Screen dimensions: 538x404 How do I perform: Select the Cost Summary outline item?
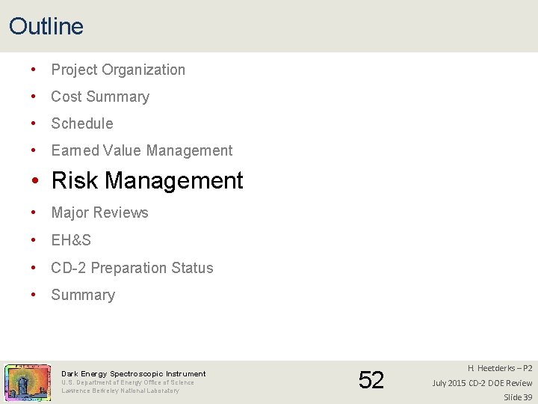(100, 97)
